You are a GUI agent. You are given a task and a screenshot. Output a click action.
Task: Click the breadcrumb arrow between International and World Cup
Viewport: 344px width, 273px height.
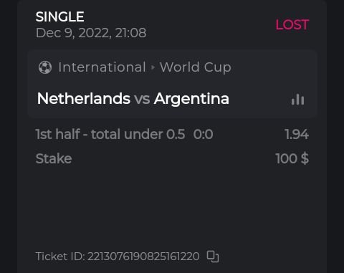[153, 67]
